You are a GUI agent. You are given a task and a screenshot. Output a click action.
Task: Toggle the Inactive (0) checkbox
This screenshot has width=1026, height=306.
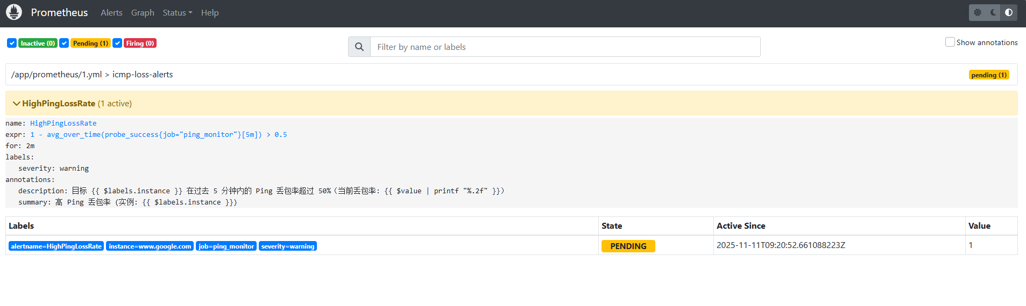(x=12, y=43)
